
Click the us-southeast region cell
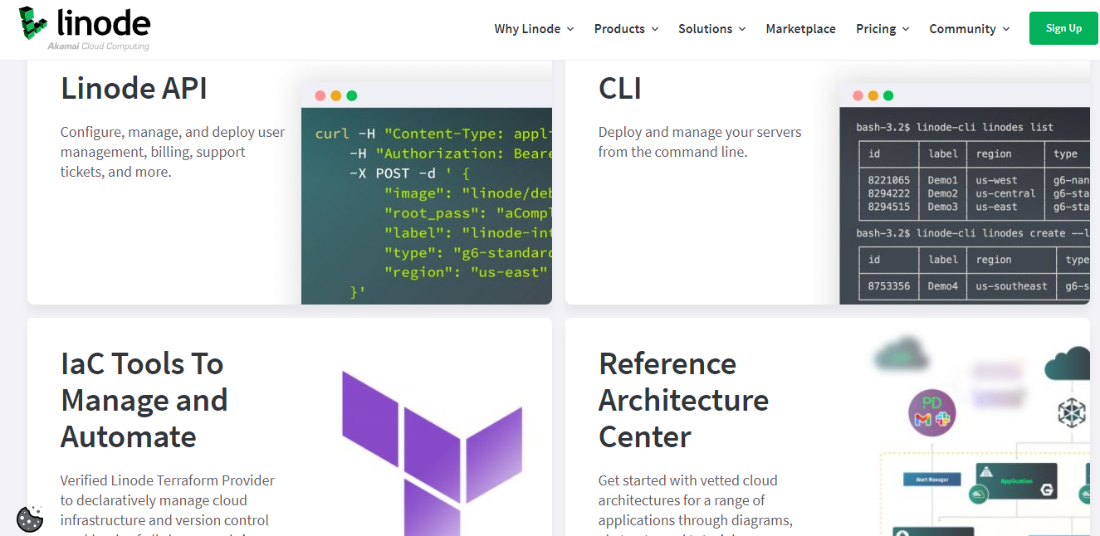1011,286
